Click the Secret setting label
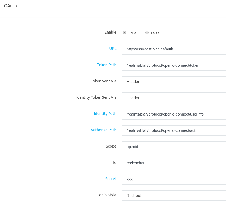The width and height of the screenshot is (226, 205). [x=111, y=179]
